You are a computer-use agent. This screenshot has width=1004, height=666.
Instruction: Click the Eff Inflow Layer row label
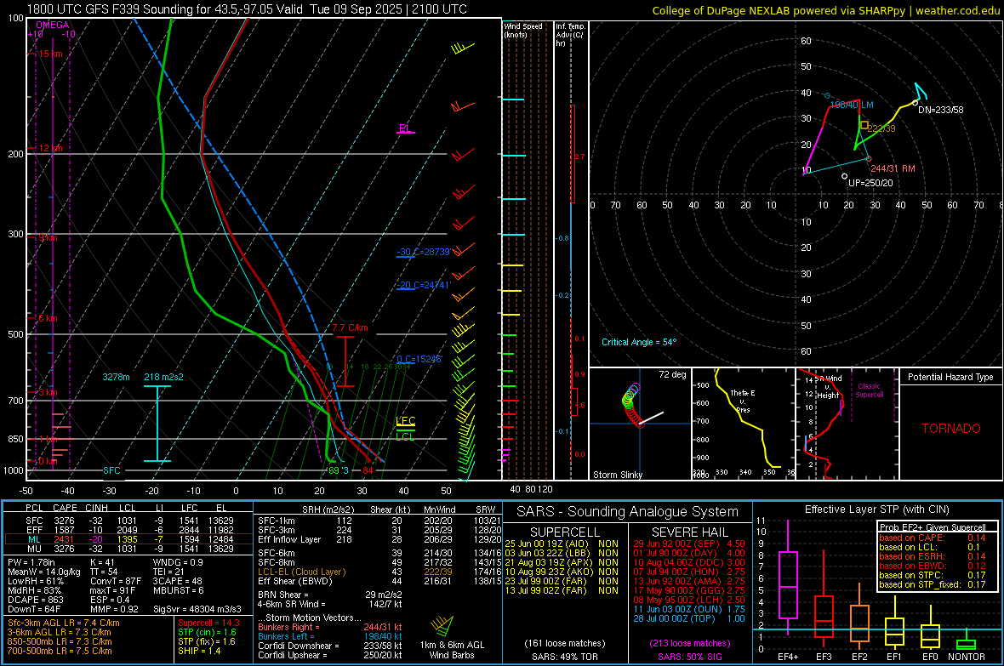point(288,539)
